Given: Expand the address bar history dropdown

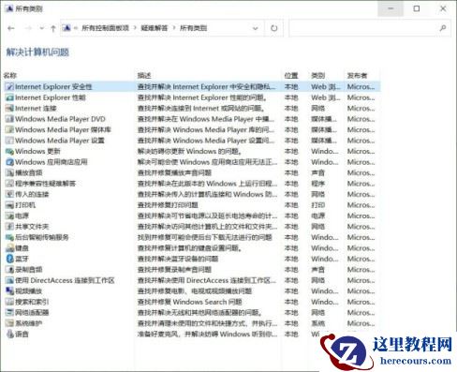Looking at the screenshot, I should [x=256, y=28].
